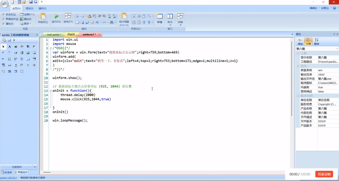339x181 pixels.
Task: Switch to the 标准库 bottom panel tab
Action: click(7, 173)
